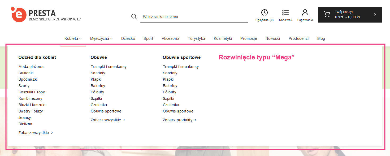Open the Moda plażowa link
The height and width of the screenshot is (156, 390).
(x=31, y=67)
